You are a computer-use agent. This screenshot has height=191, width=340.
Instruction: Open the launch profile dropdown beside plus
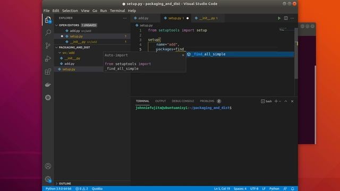tap(280, 101)
